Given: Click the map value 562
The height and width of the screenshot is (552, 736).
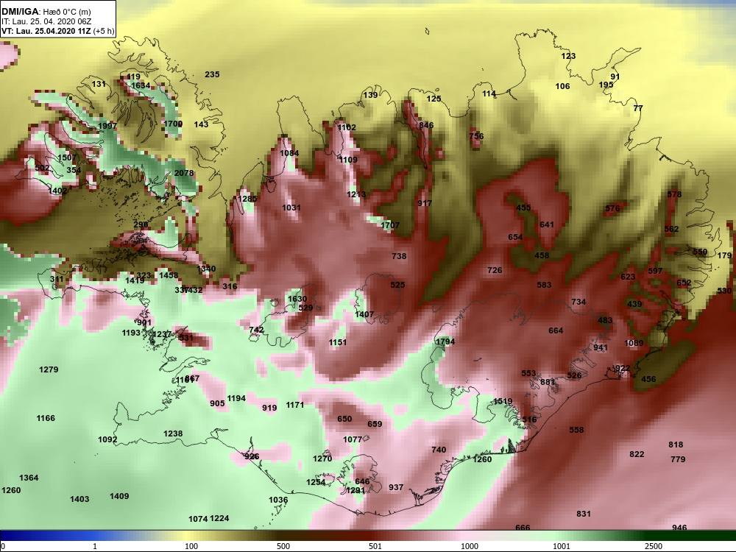Looking at the screenshot, I should click(x=672, y=229).
